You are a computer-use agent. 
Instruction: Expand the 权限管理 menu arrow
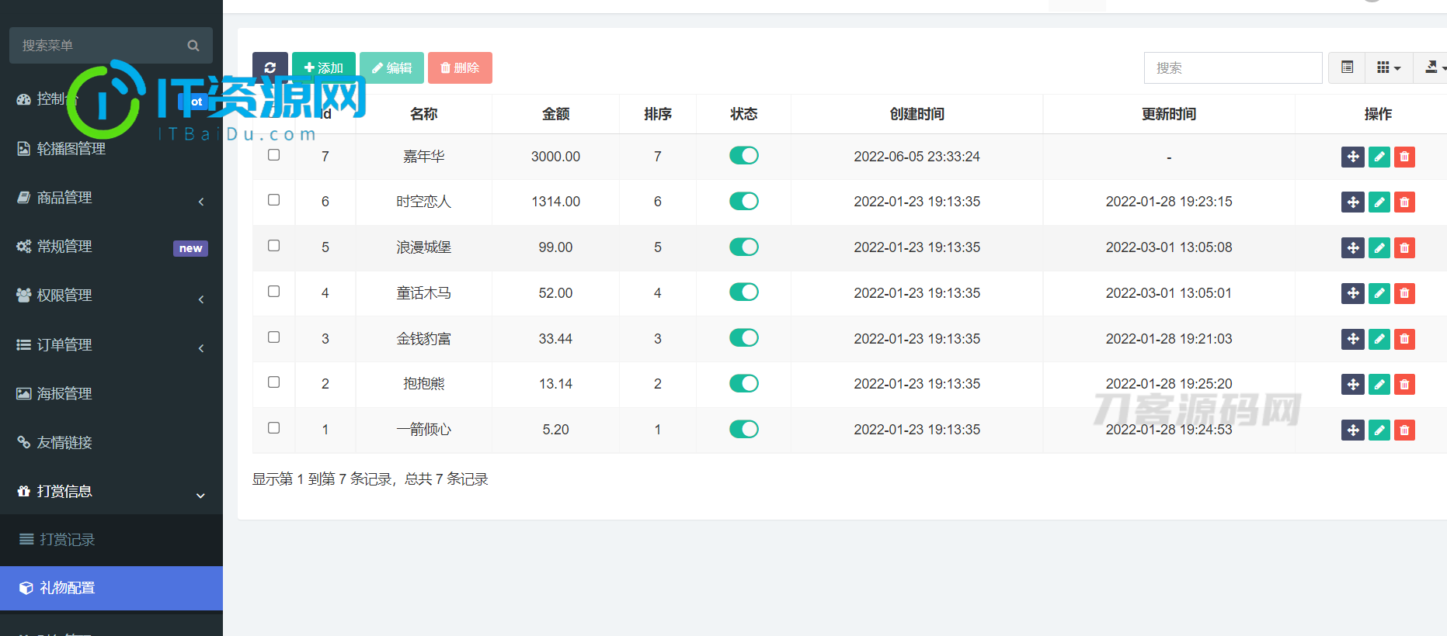click(x=201, y=299)
